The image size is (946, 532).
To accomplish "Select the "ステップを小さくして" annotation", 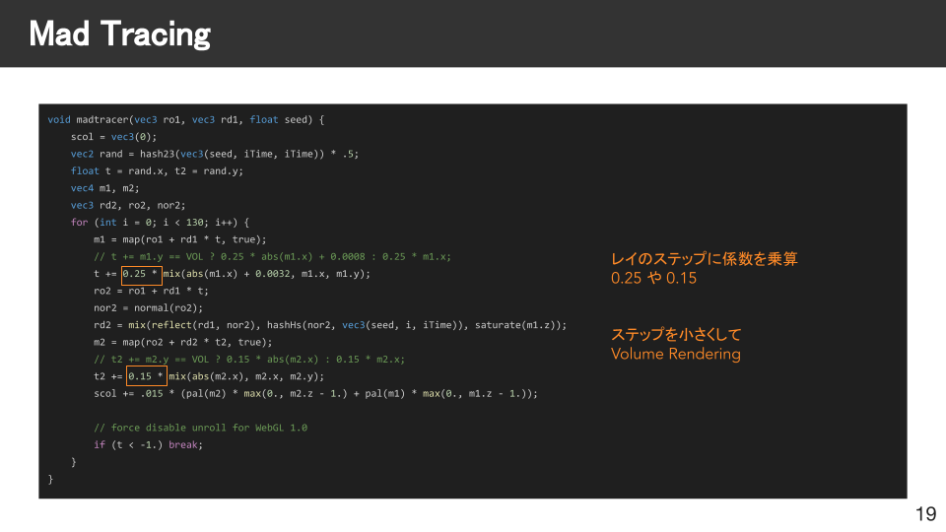I will coord(675,334).
